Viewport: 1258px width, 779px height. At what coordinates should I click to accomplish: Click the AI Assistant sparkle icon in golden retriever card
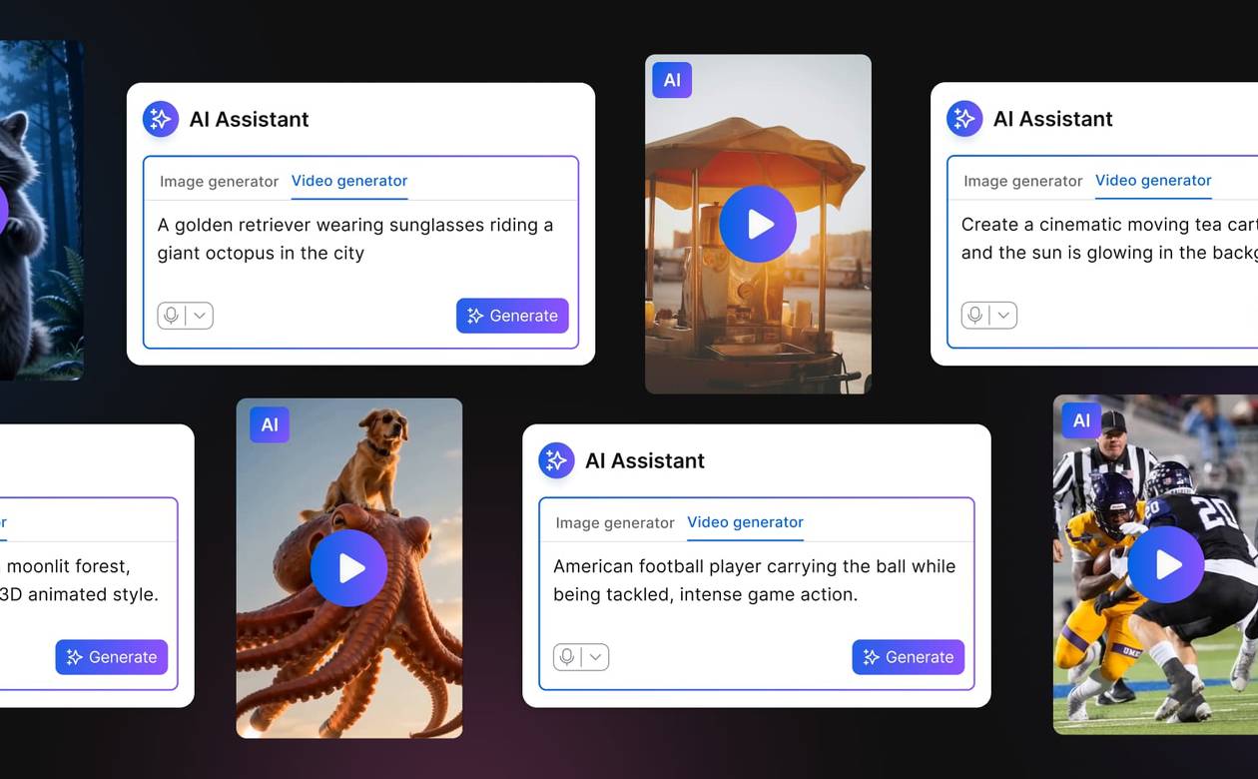(160, 119)
